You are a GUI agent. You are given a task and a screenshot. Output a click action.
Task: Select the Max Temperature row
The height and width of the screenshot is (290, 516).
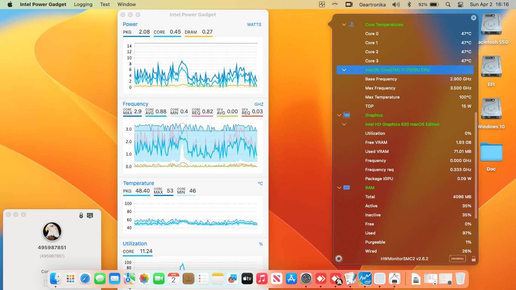pyautogui.click(x=405, y=97)
